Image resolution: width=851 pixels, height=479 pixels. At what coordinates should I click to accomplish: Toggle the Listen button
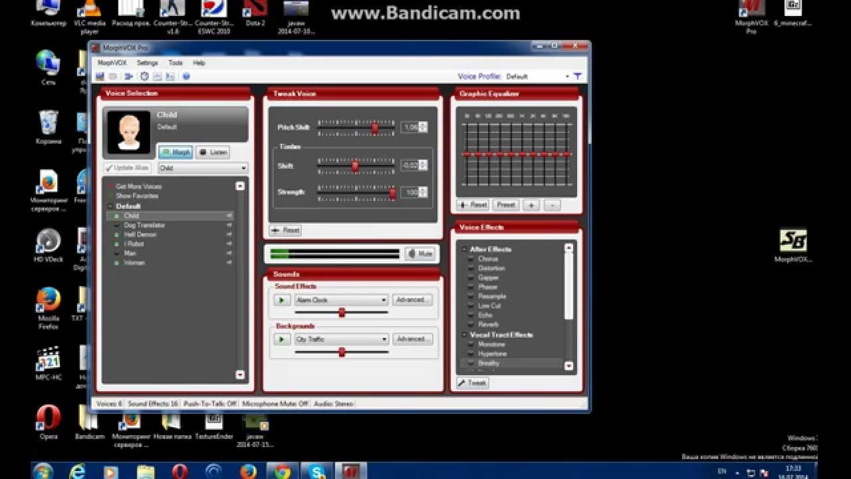coord(213,152)
